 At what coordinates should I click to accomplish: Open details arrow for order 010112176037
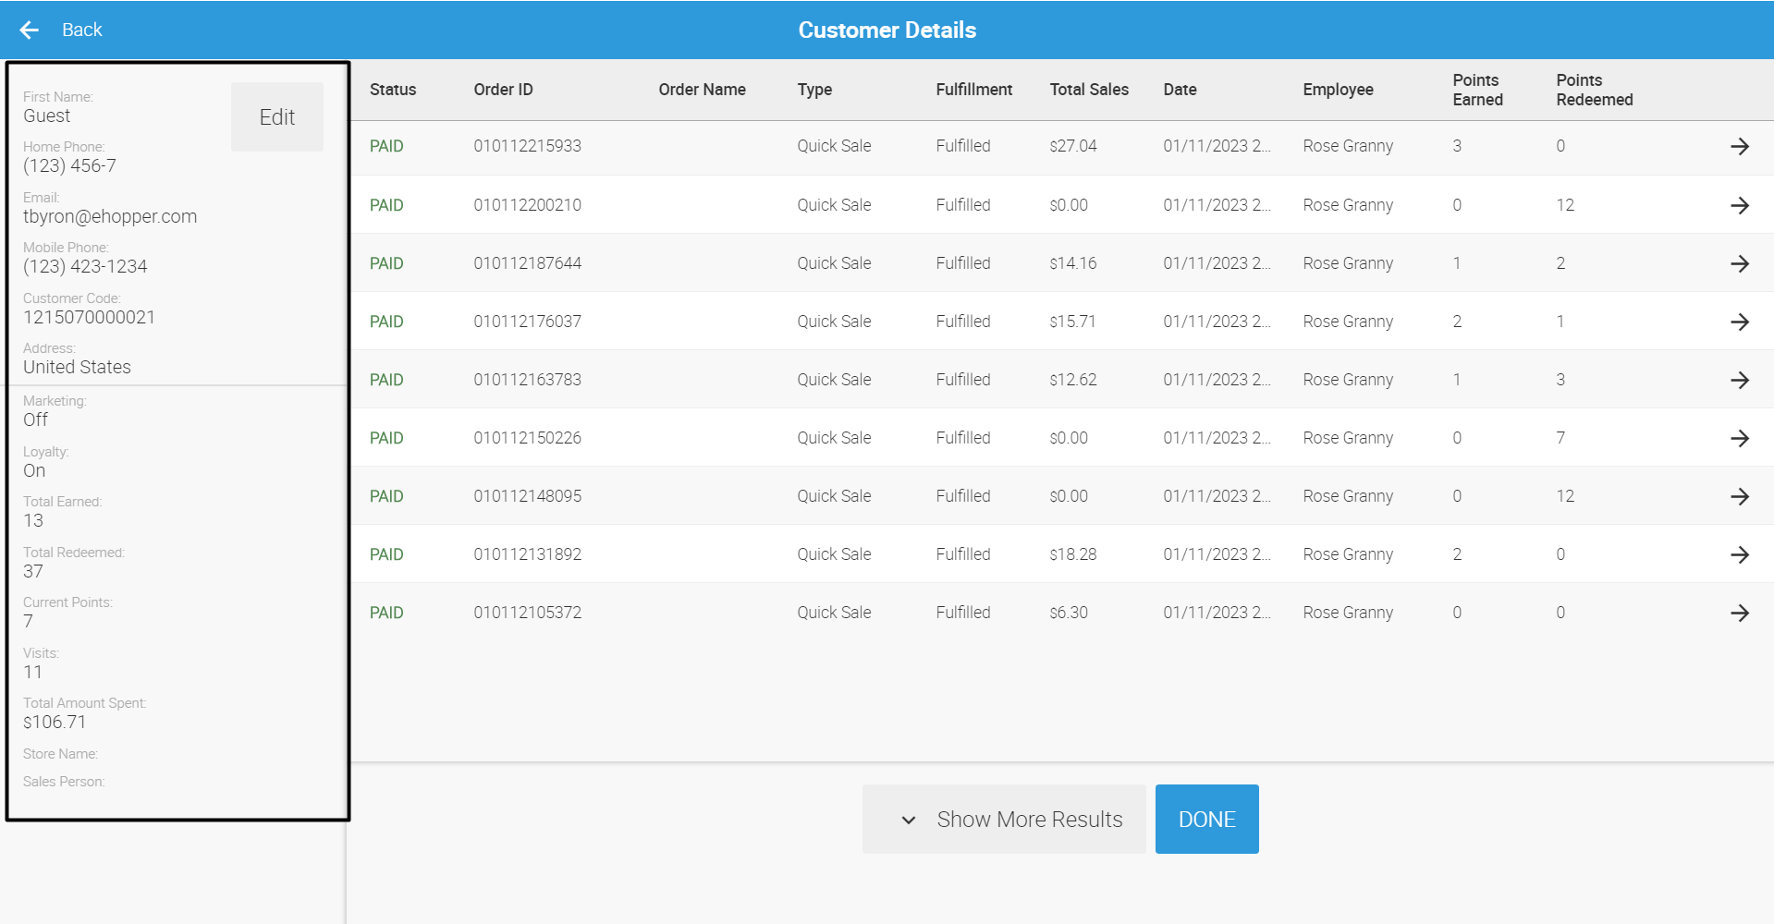pyautogui.click(x=1739, y=322)
